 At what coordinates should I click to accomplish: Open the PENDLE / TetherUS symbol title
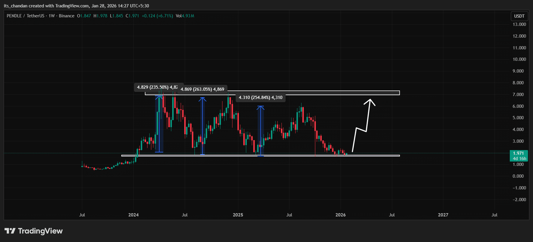[x=25, y=16]
